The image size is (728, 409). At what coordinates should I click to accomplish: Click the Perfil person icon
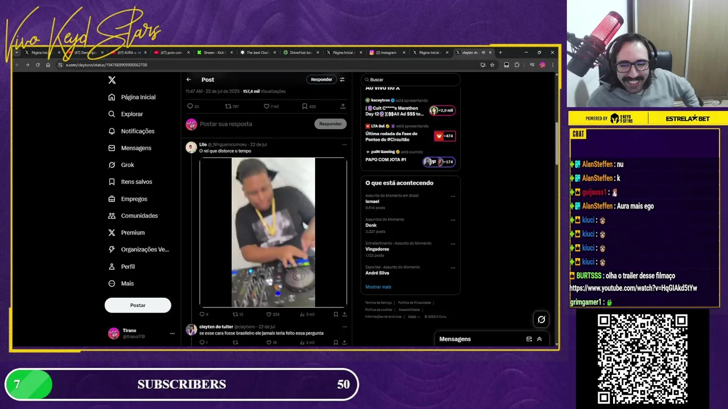click(x=112, y=266)
